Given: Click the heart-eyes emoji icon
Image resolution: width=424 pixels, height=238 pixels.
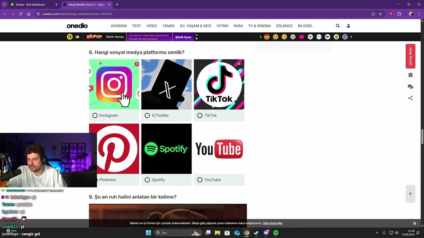Looking at the screenshot, I should 267,37.
